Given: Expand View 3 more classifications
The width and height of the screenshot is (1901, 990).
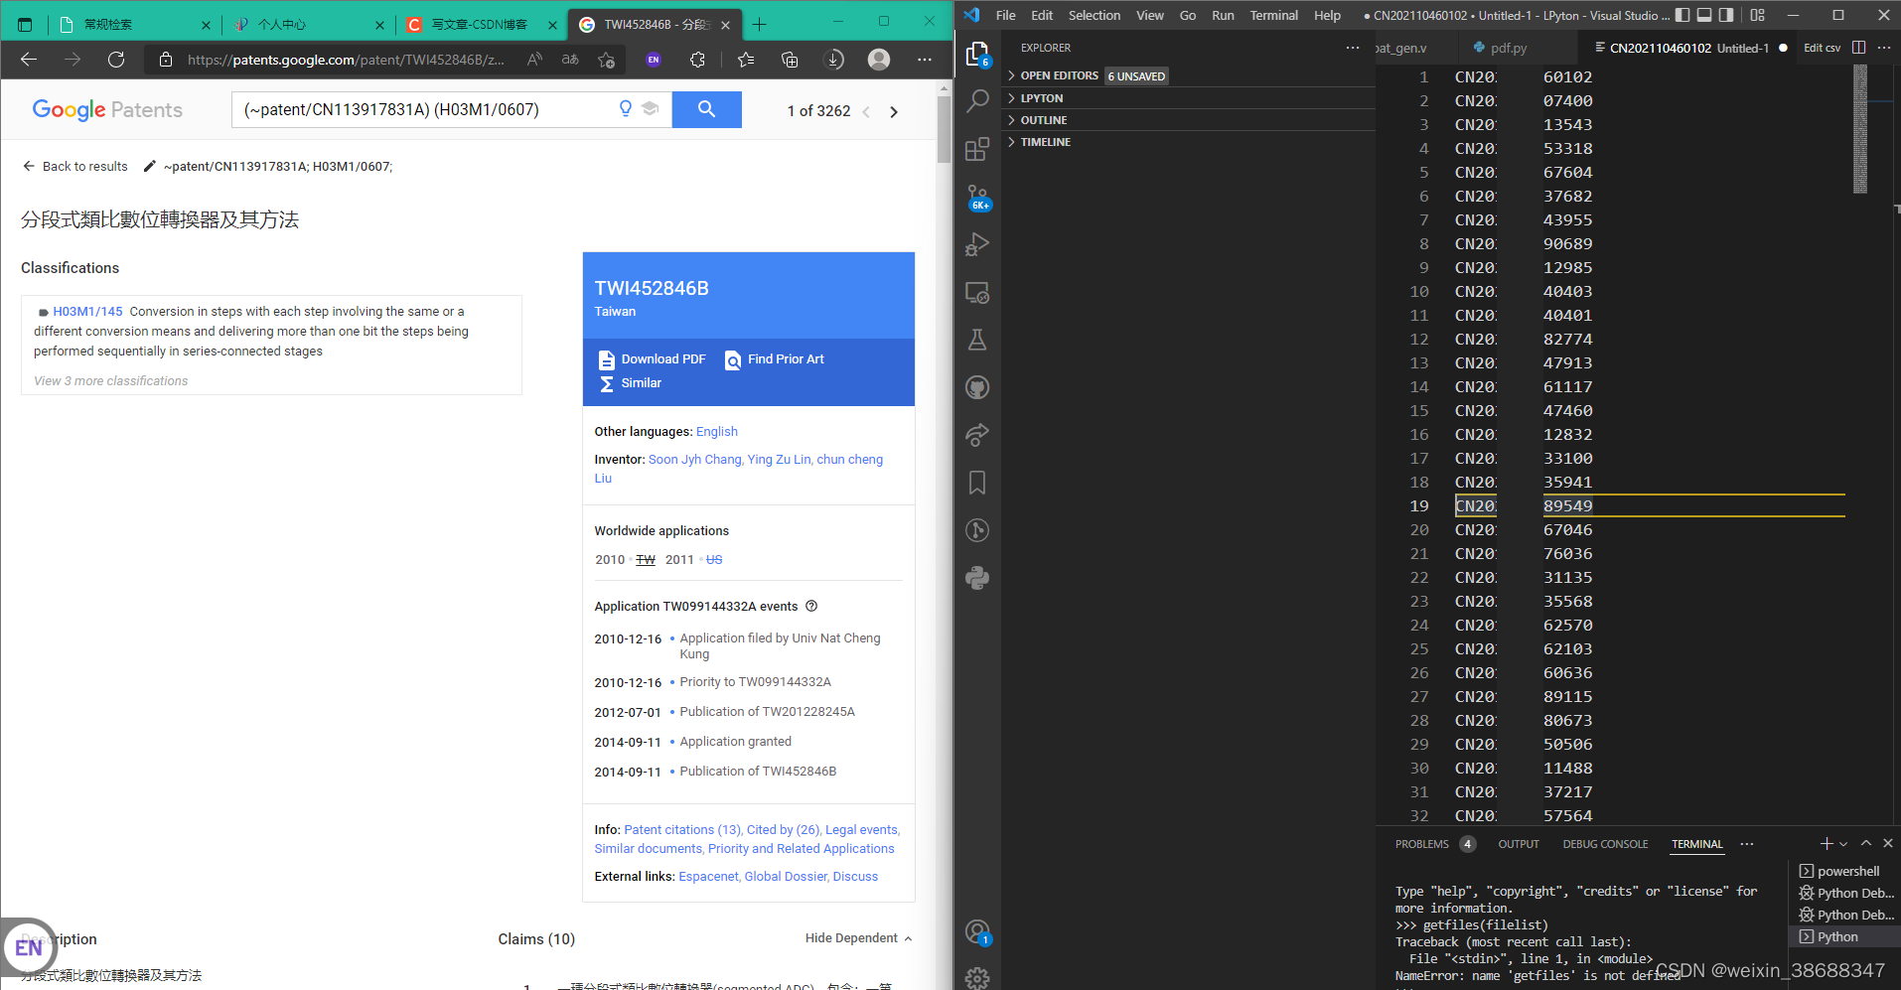Looking at the screenshot, I should [x=110, y=381].
